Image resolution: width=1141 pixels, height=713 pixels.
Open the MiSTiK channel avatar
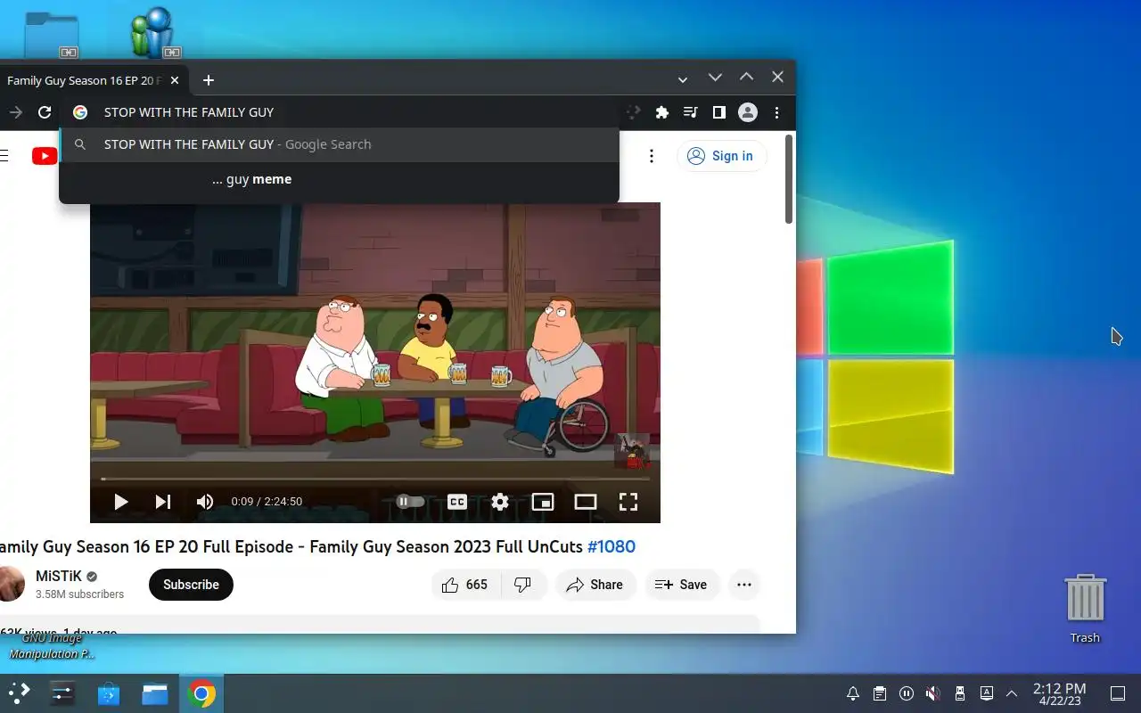tap(11, 584)
